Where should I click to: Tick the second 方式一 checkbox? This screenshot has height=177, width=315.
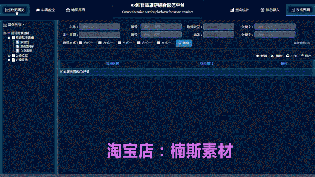click(x=100, y=43)
